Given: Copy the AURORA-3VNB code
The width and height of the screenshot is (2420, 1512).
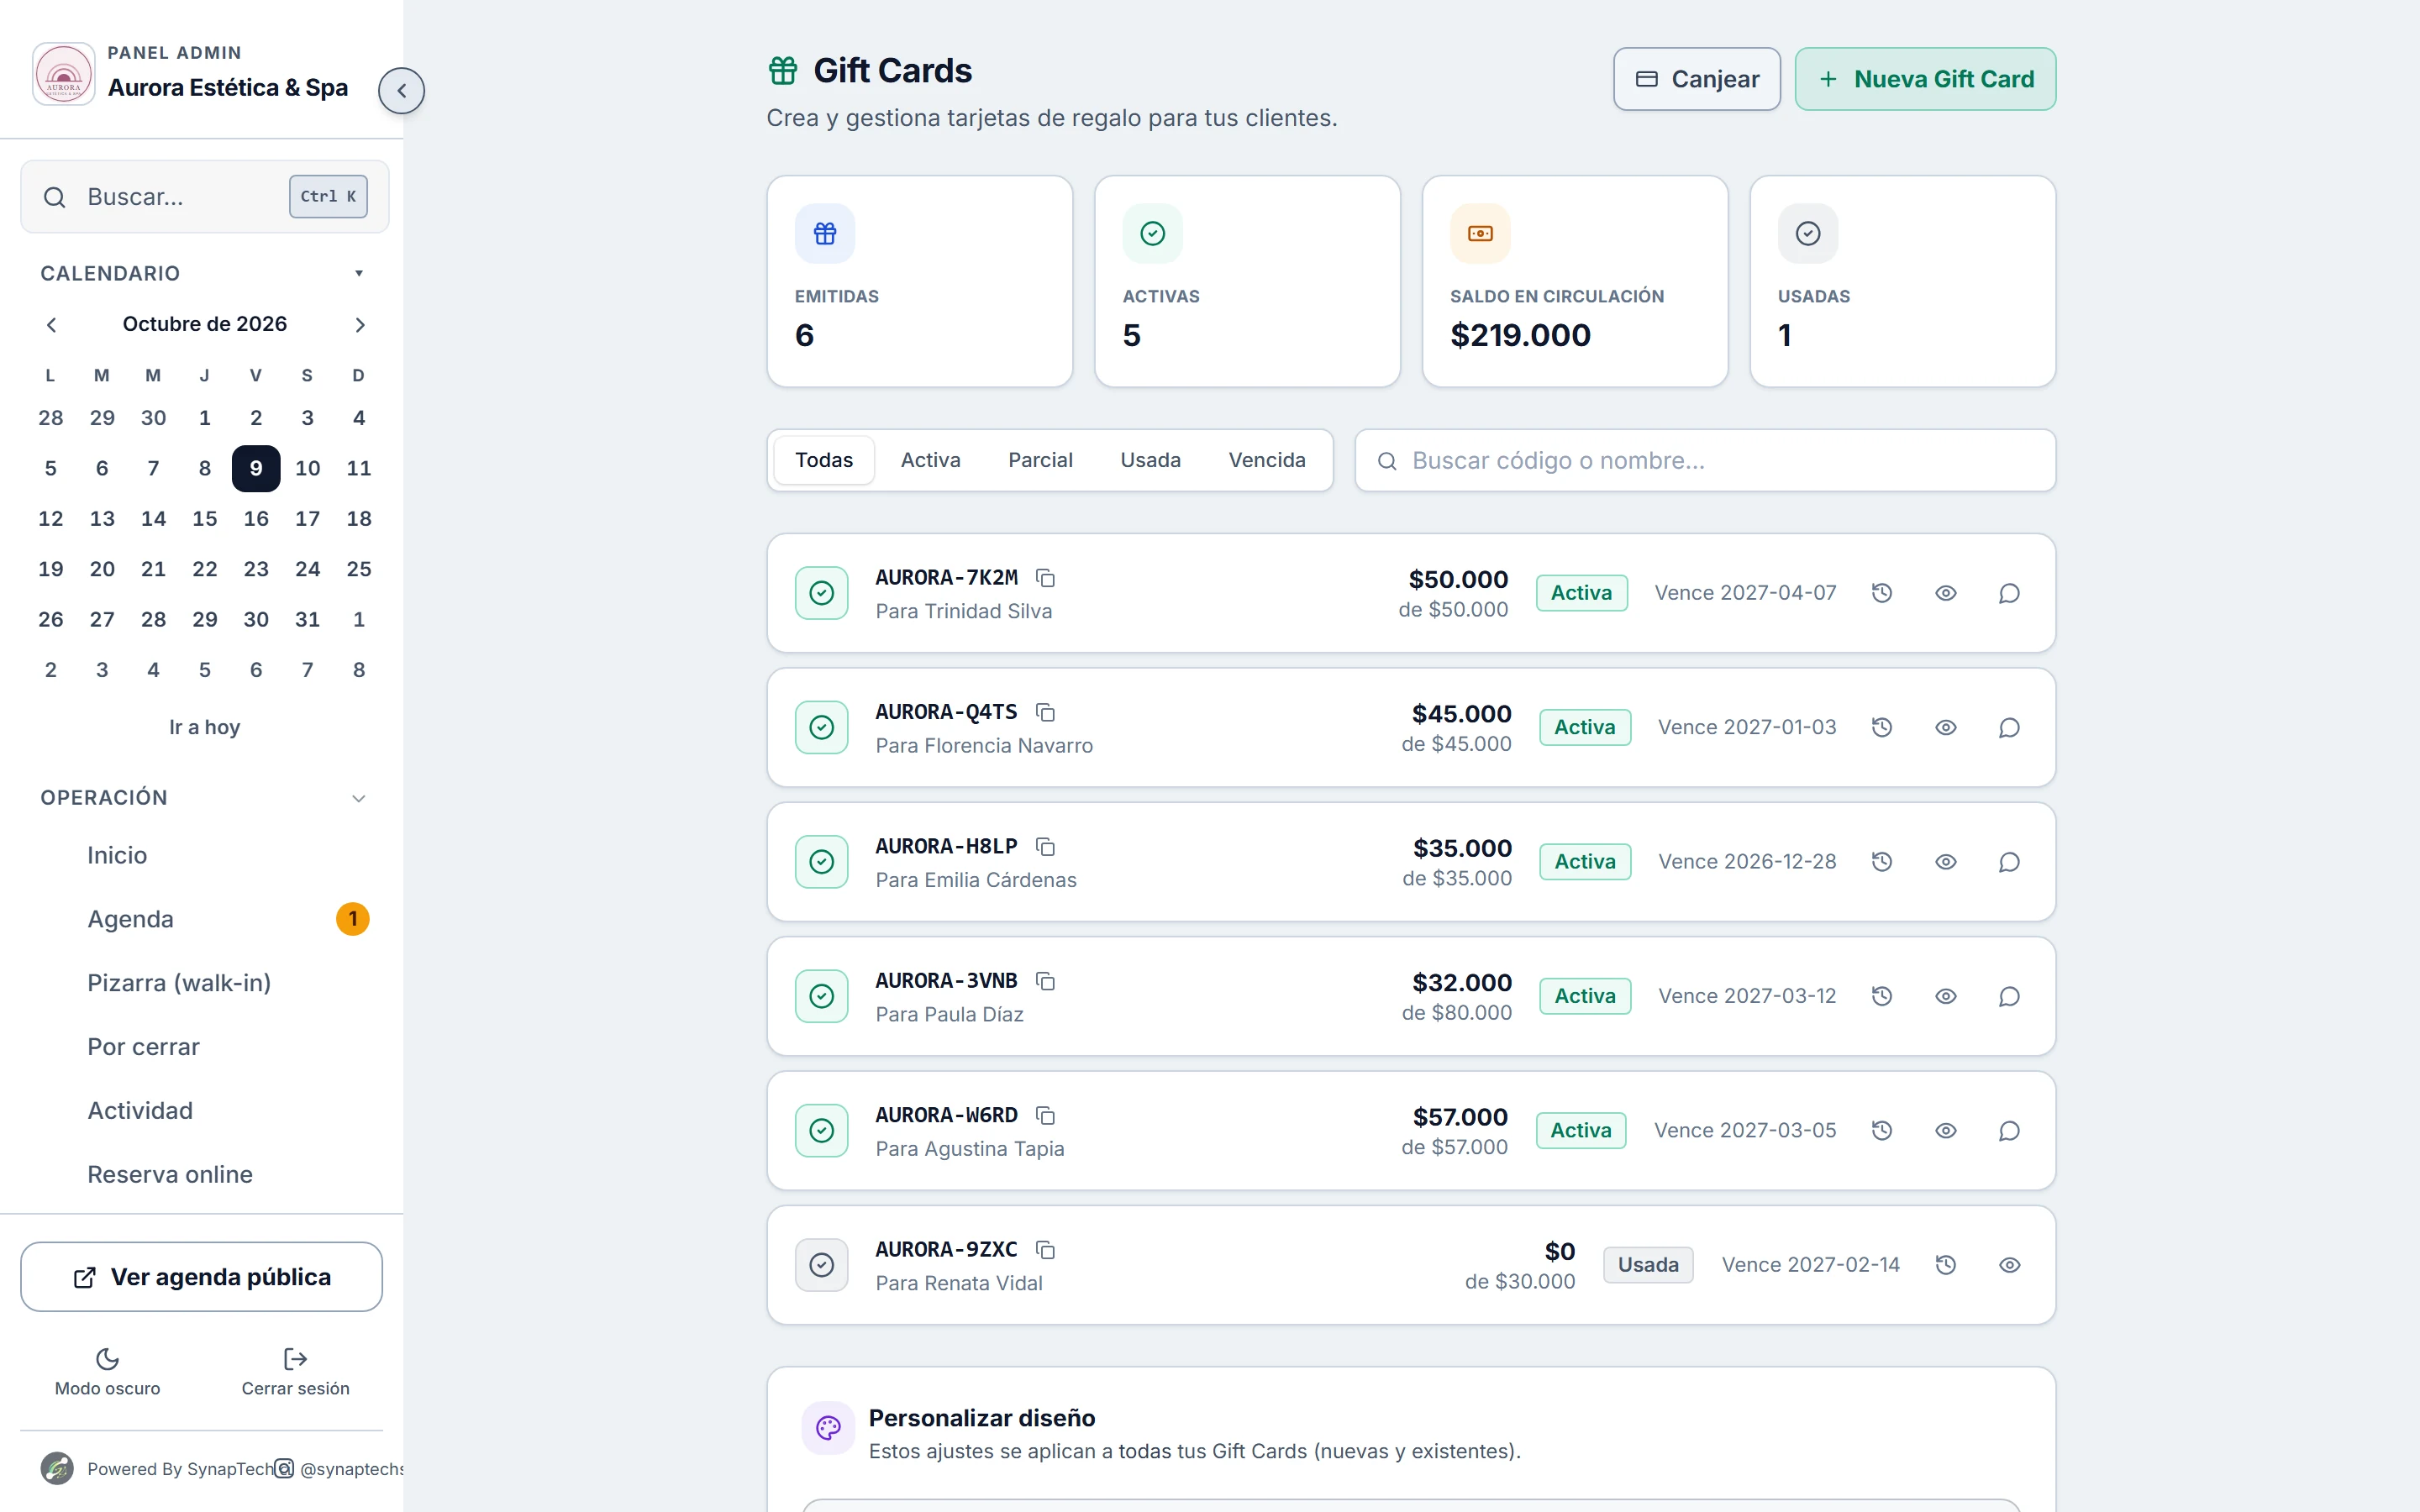Looking at the screenshot, I should [x=1045, y=981].
